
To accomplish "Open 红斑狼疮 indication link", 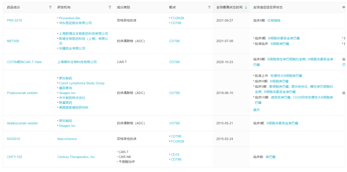I will 274,20.
